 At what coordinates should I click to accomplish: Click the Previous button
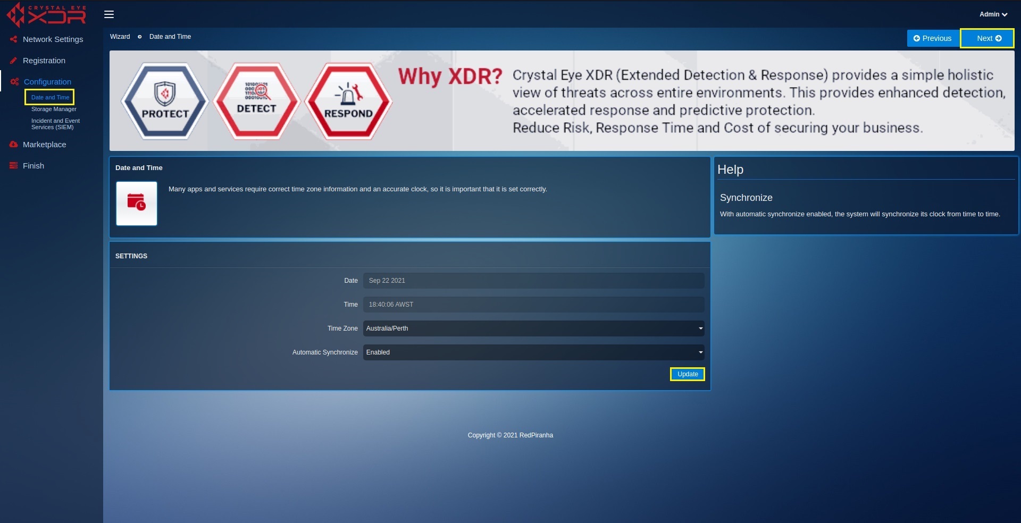933,38
